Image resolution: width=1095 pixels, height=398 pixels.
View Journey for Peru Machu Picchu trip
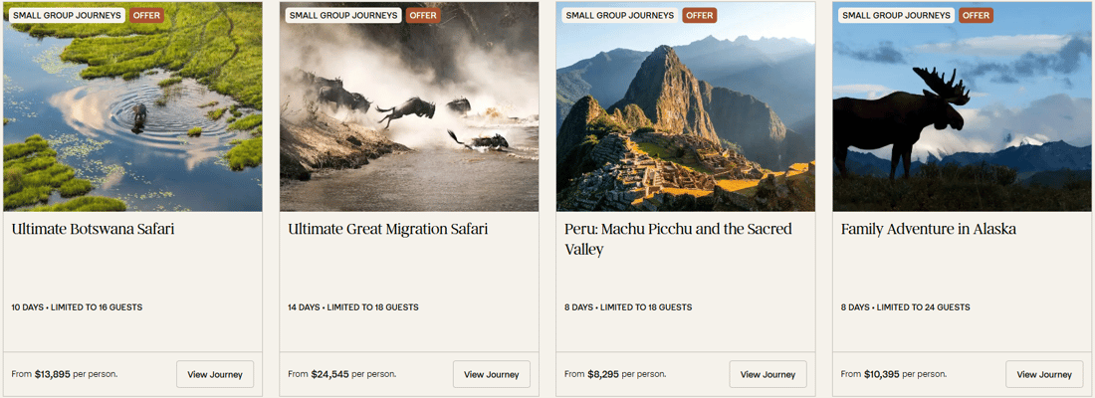coord(767,374)
